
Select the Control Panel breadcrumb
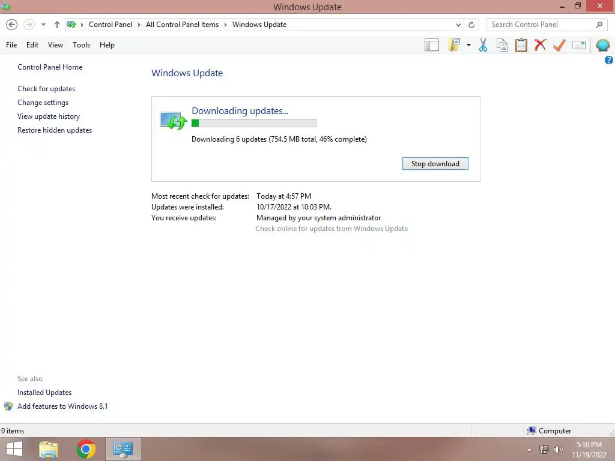(111, 24)
